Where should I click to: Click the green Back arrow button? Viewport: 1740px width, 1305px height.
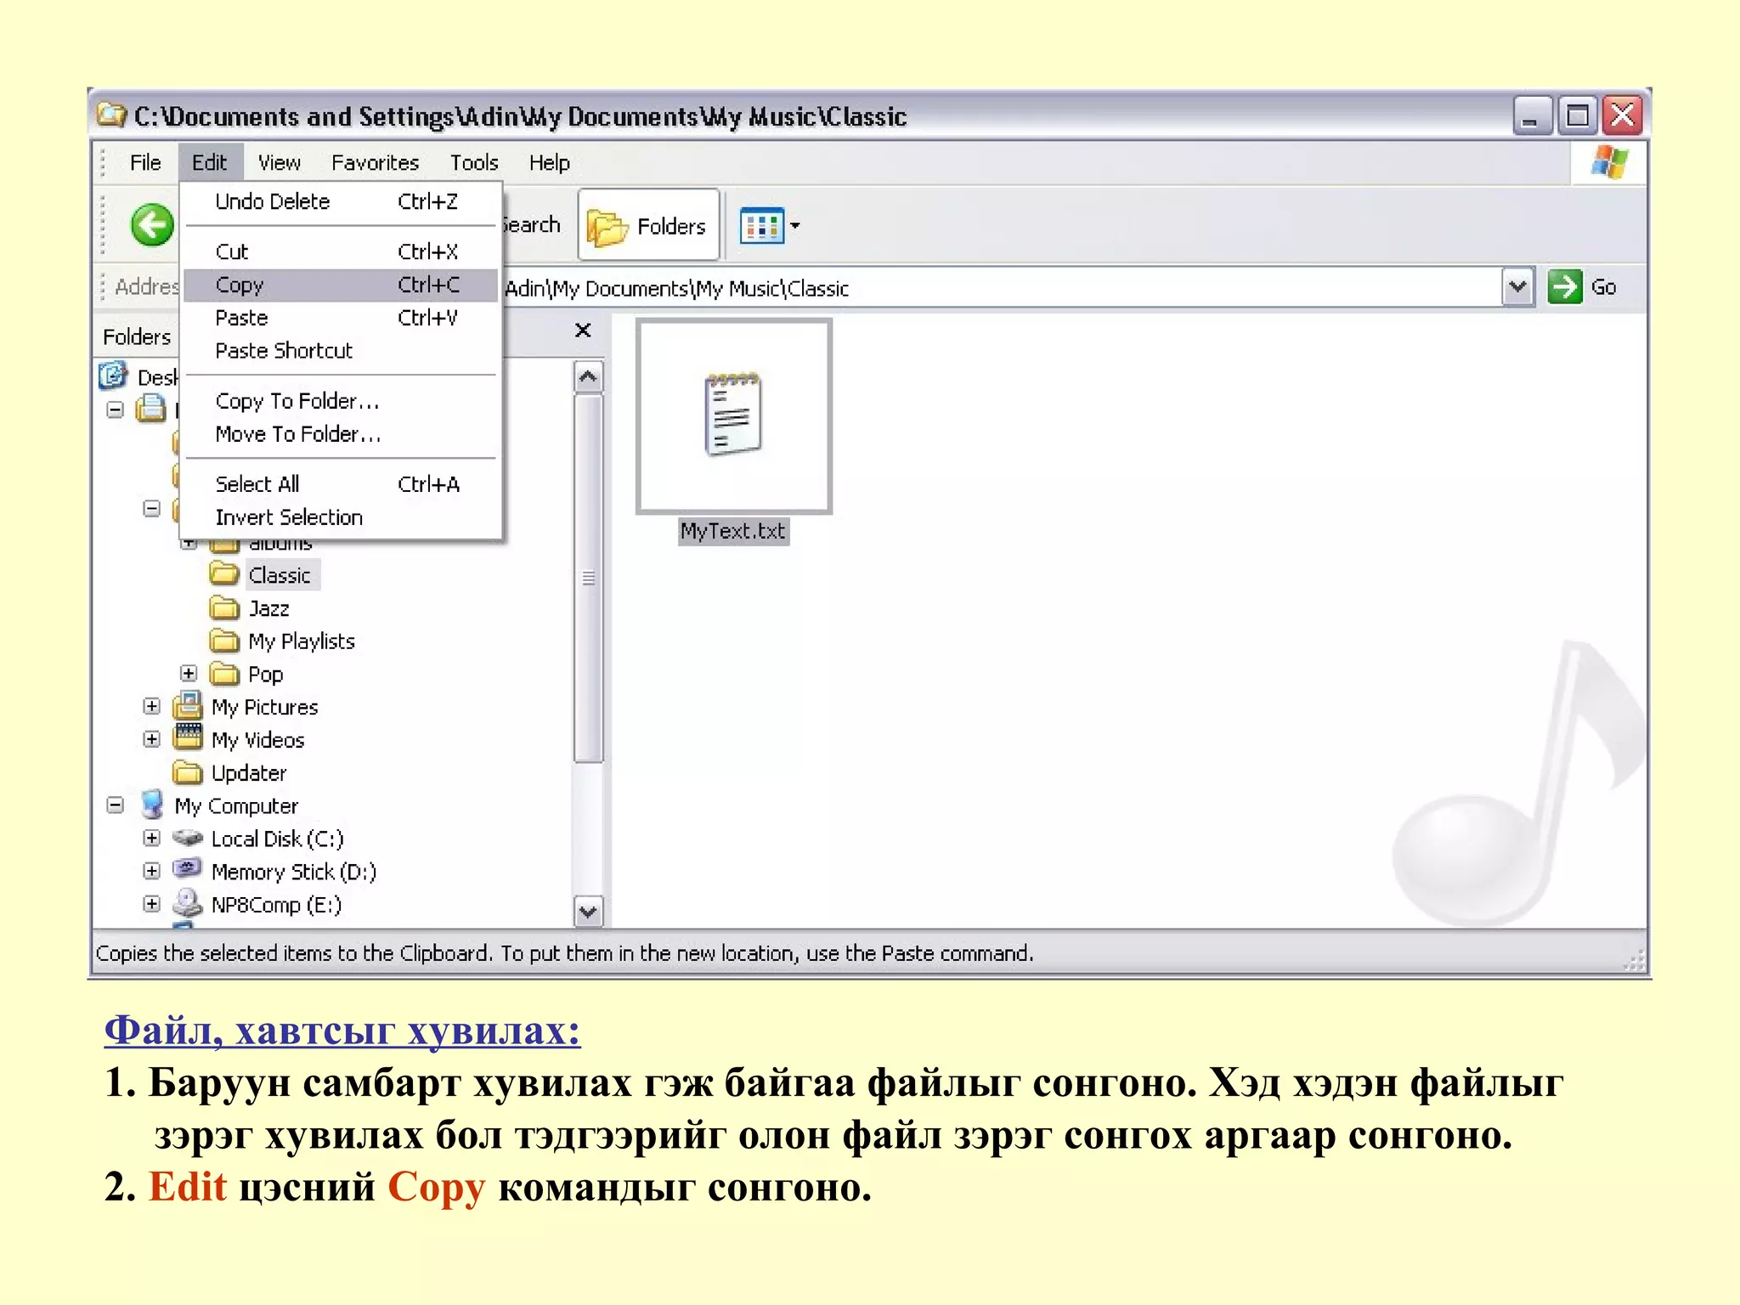pyautogui.click(x=152, y=225)
